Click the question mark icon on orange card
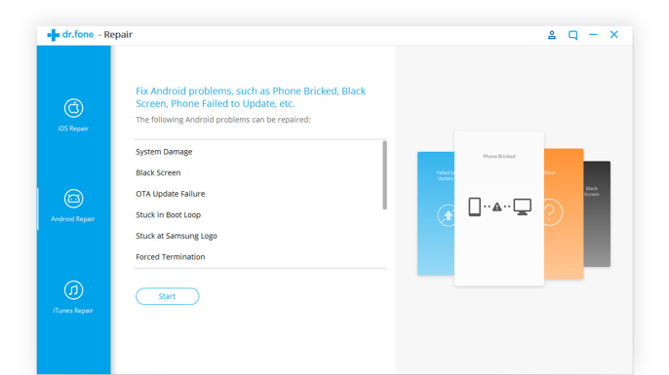 (x=553, y=212)
